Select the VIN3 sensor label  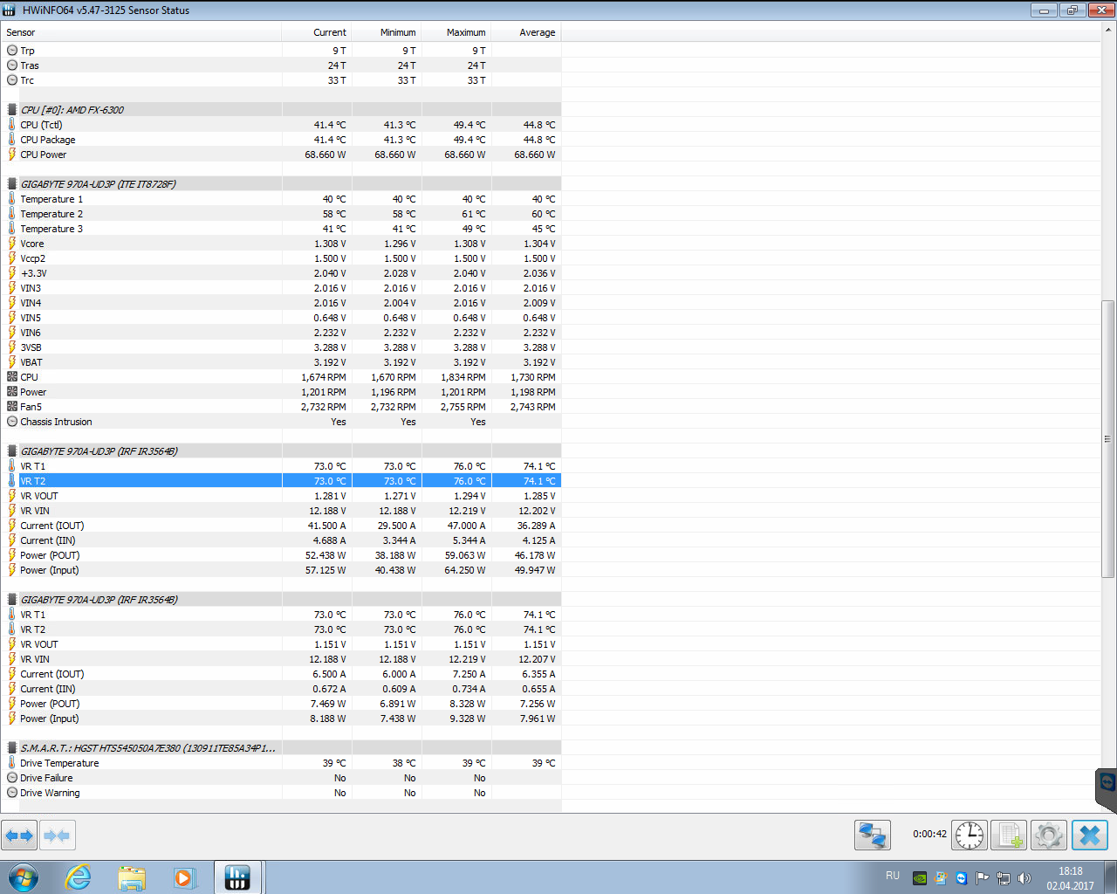point(31,288)
